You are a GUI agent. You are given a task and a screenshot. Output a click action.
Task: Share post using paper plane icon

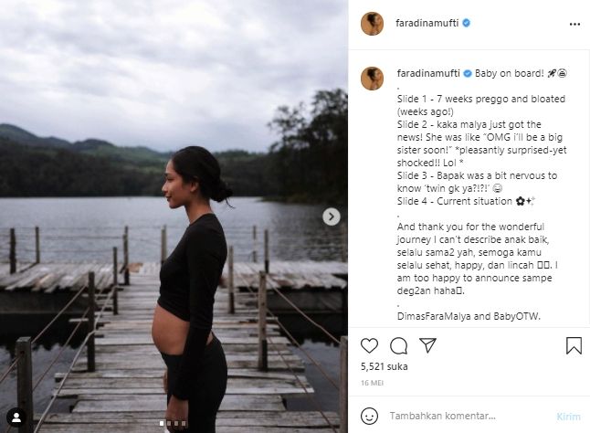click(427, 345)
